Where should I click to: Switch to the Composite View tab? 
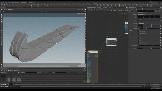point(21,8)
